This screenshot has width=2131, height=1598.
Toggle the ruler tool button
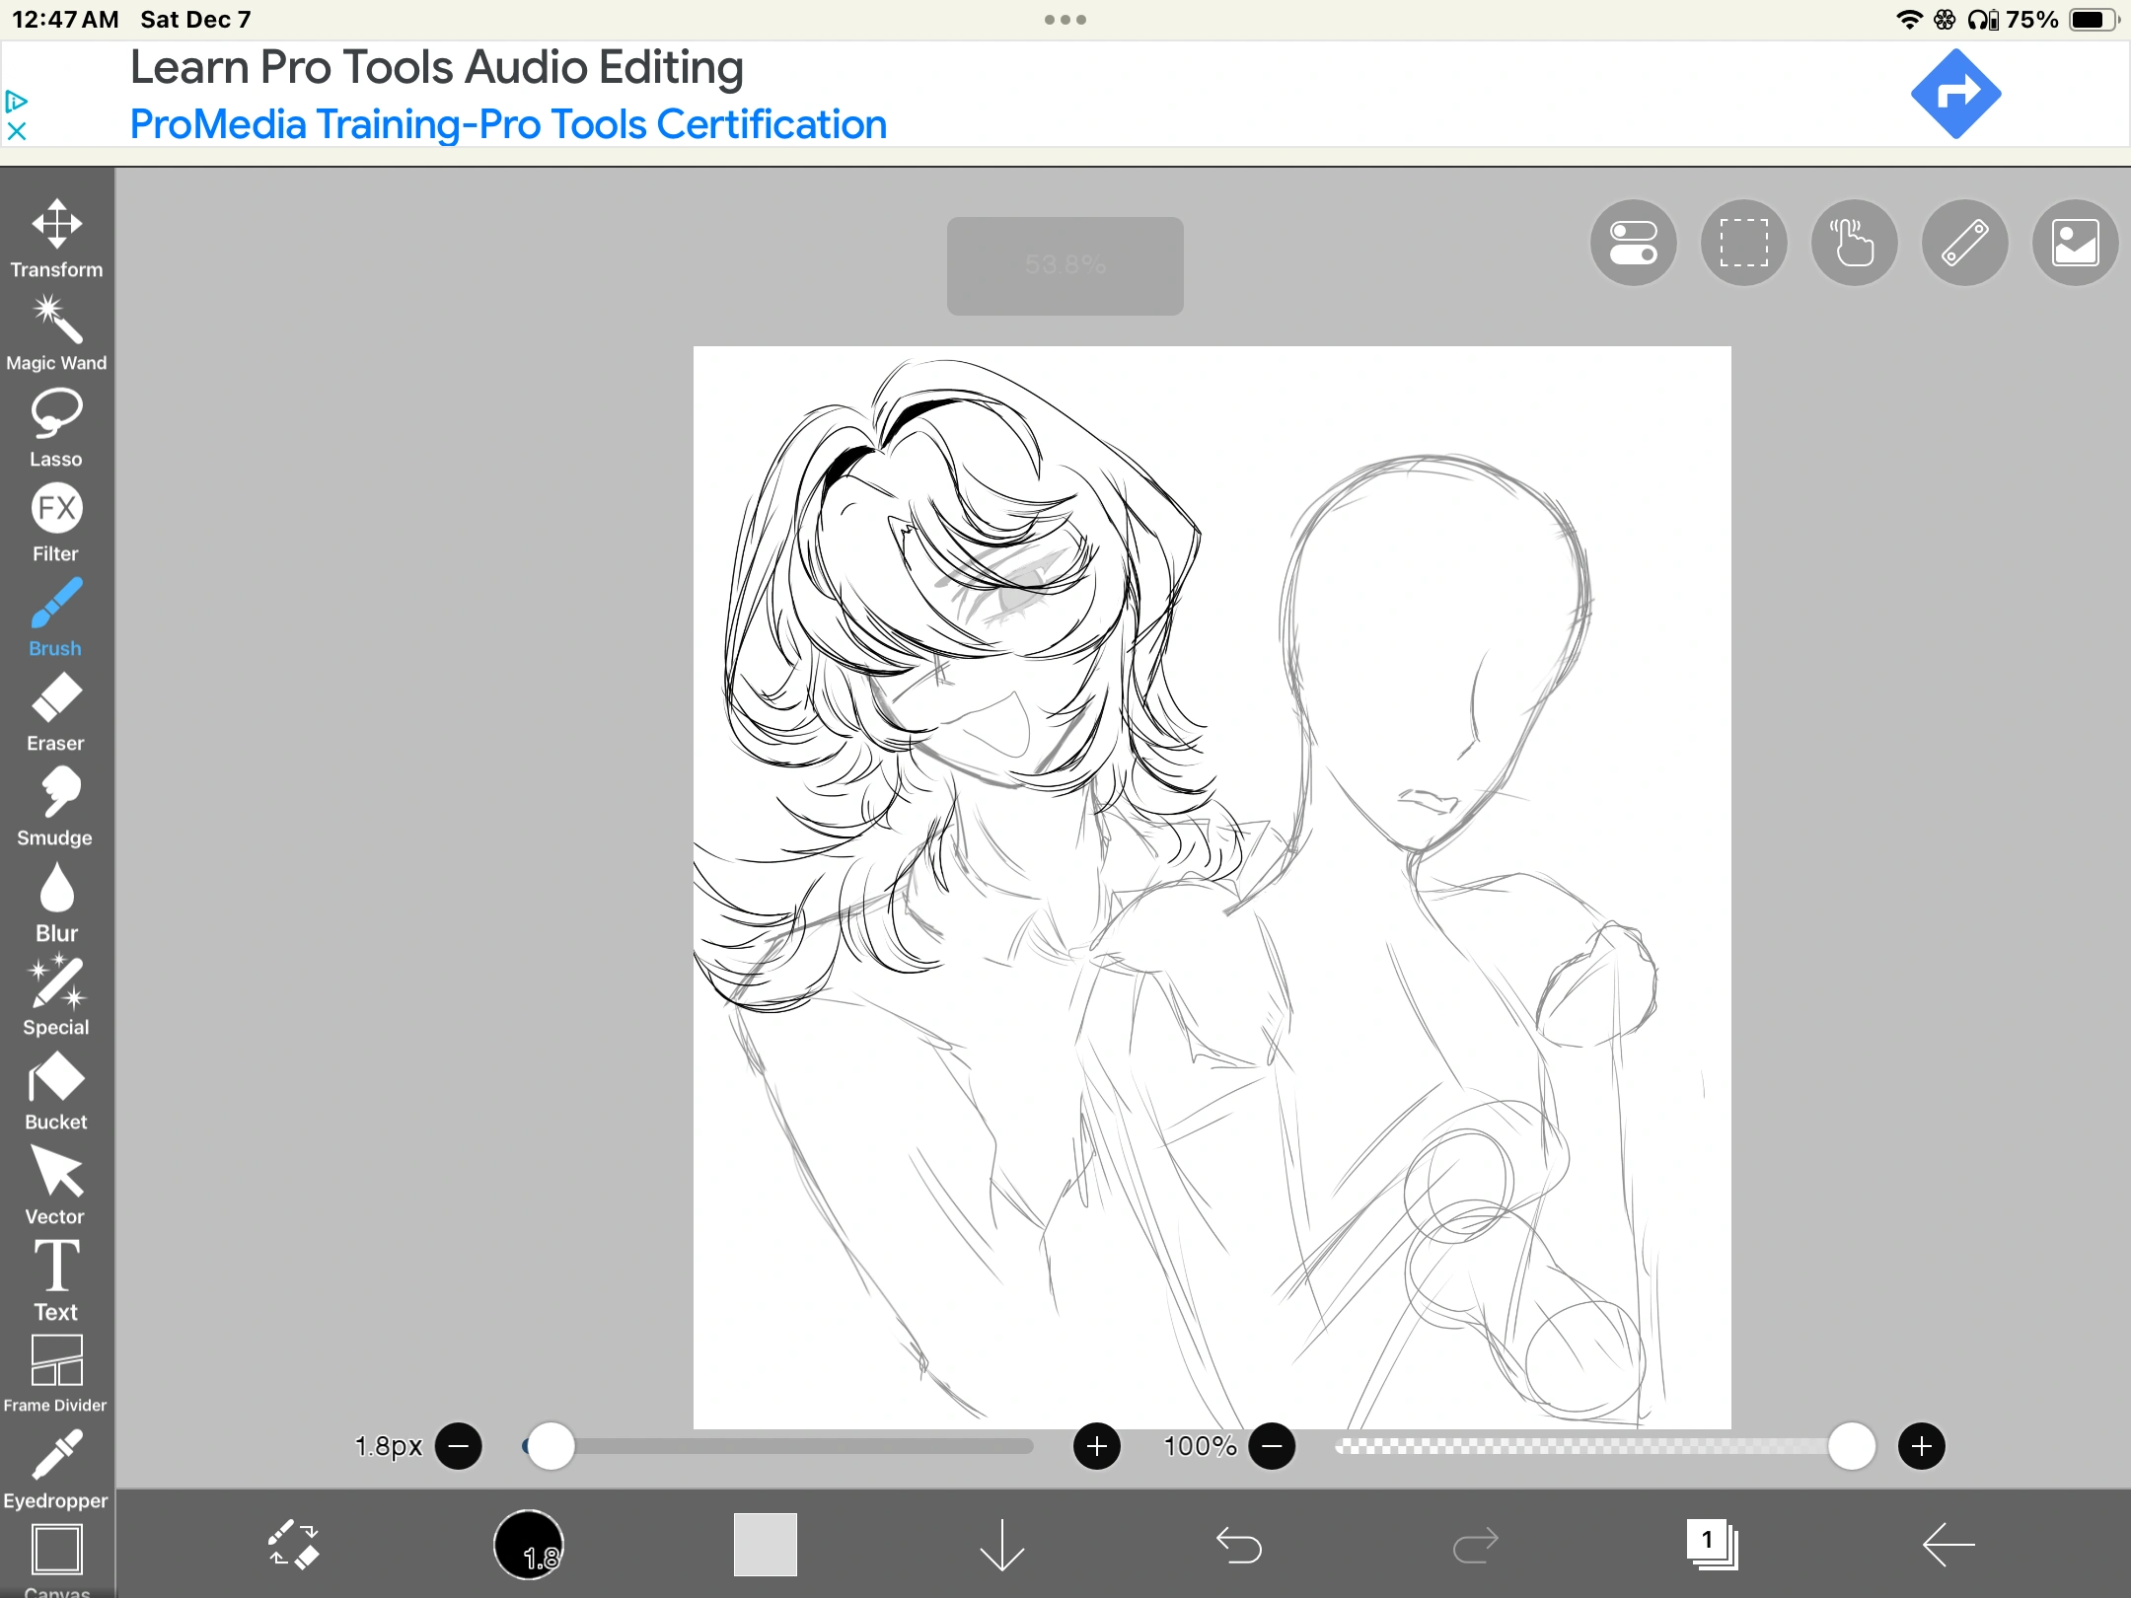point(1964,243)
